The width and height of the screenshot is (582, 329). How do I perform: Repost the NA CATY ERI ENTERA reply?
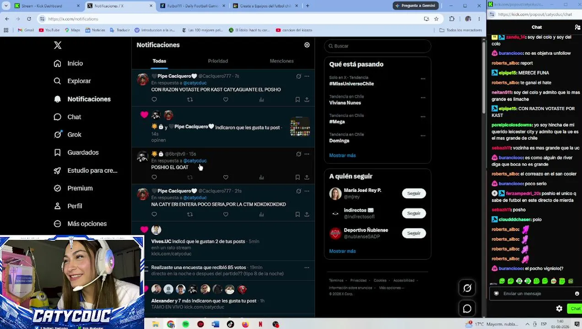pos(190,214)
